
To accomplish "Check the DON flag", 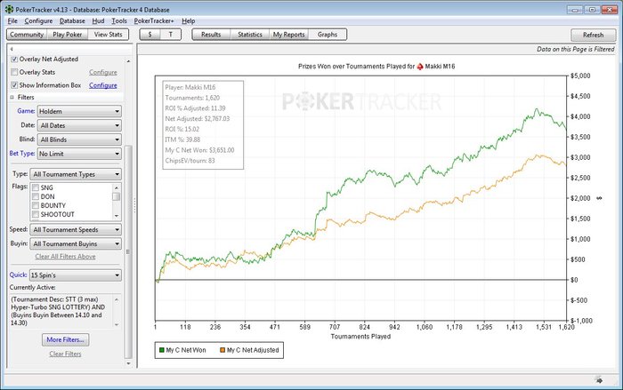I will pyautogui.click(x=36, y=197).
